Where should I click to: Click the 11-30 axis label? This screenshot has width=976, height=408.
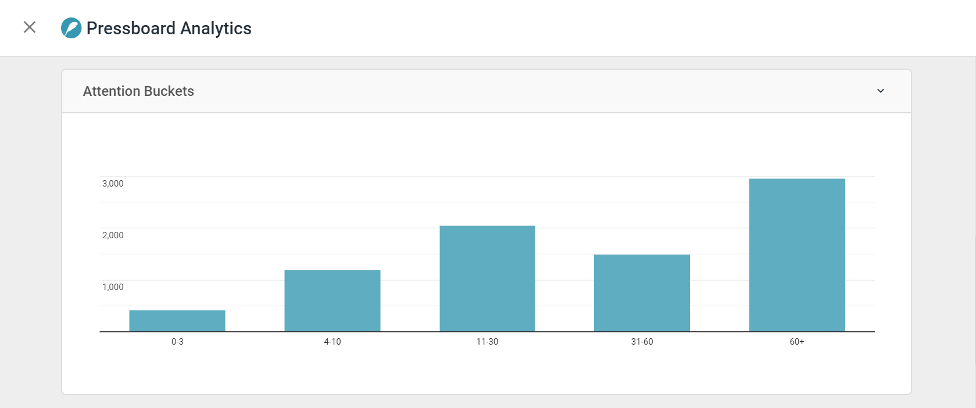click(x=487, y=342)
